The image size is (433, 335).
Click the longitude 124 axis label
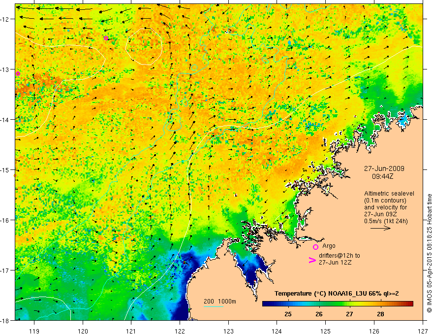pos(277,331)
